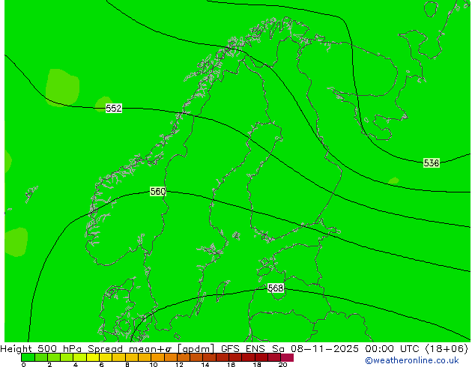Image resolution: width=475 pixels, height=367 pixels.
Task: Click the legend value 4
Action: [76, 365]
